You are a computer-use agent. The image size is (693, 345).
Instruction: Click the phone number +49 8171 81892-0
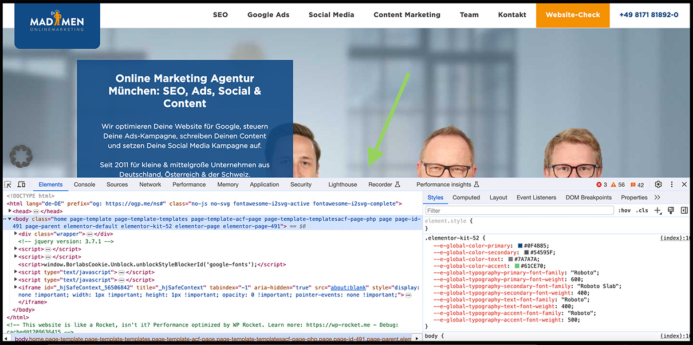649,15
